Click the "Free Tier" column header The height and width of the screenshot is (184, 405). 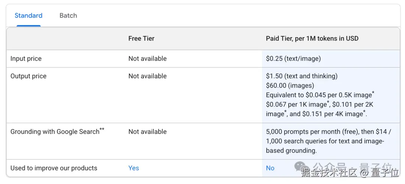[x=141, y=39]
